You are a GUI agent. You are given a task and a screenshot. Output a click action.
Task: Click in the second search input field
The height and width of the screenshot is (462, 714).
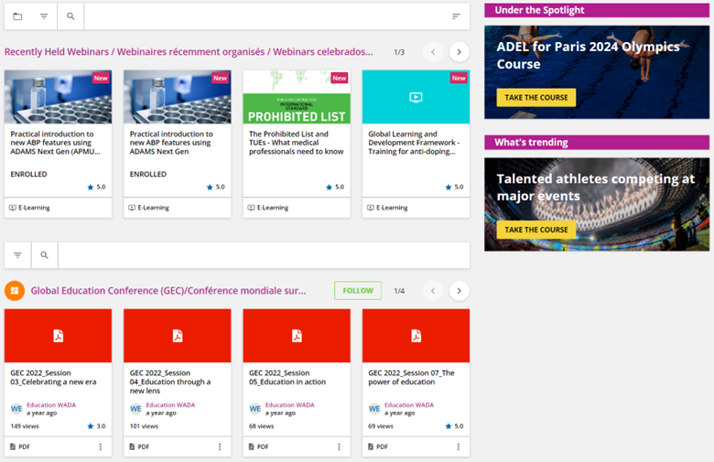(265, 255)
